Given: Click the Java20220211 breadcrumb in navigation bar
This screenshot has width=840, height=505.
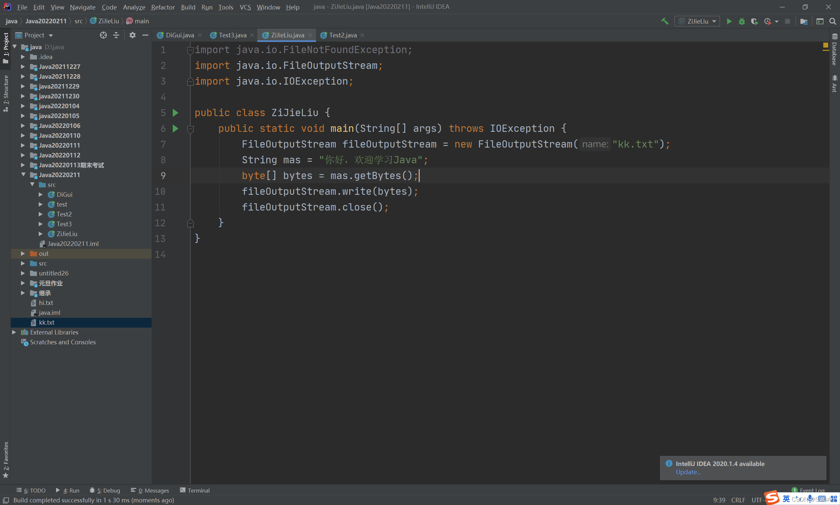Looking at the screenshot, I should [x=46, y=21].
